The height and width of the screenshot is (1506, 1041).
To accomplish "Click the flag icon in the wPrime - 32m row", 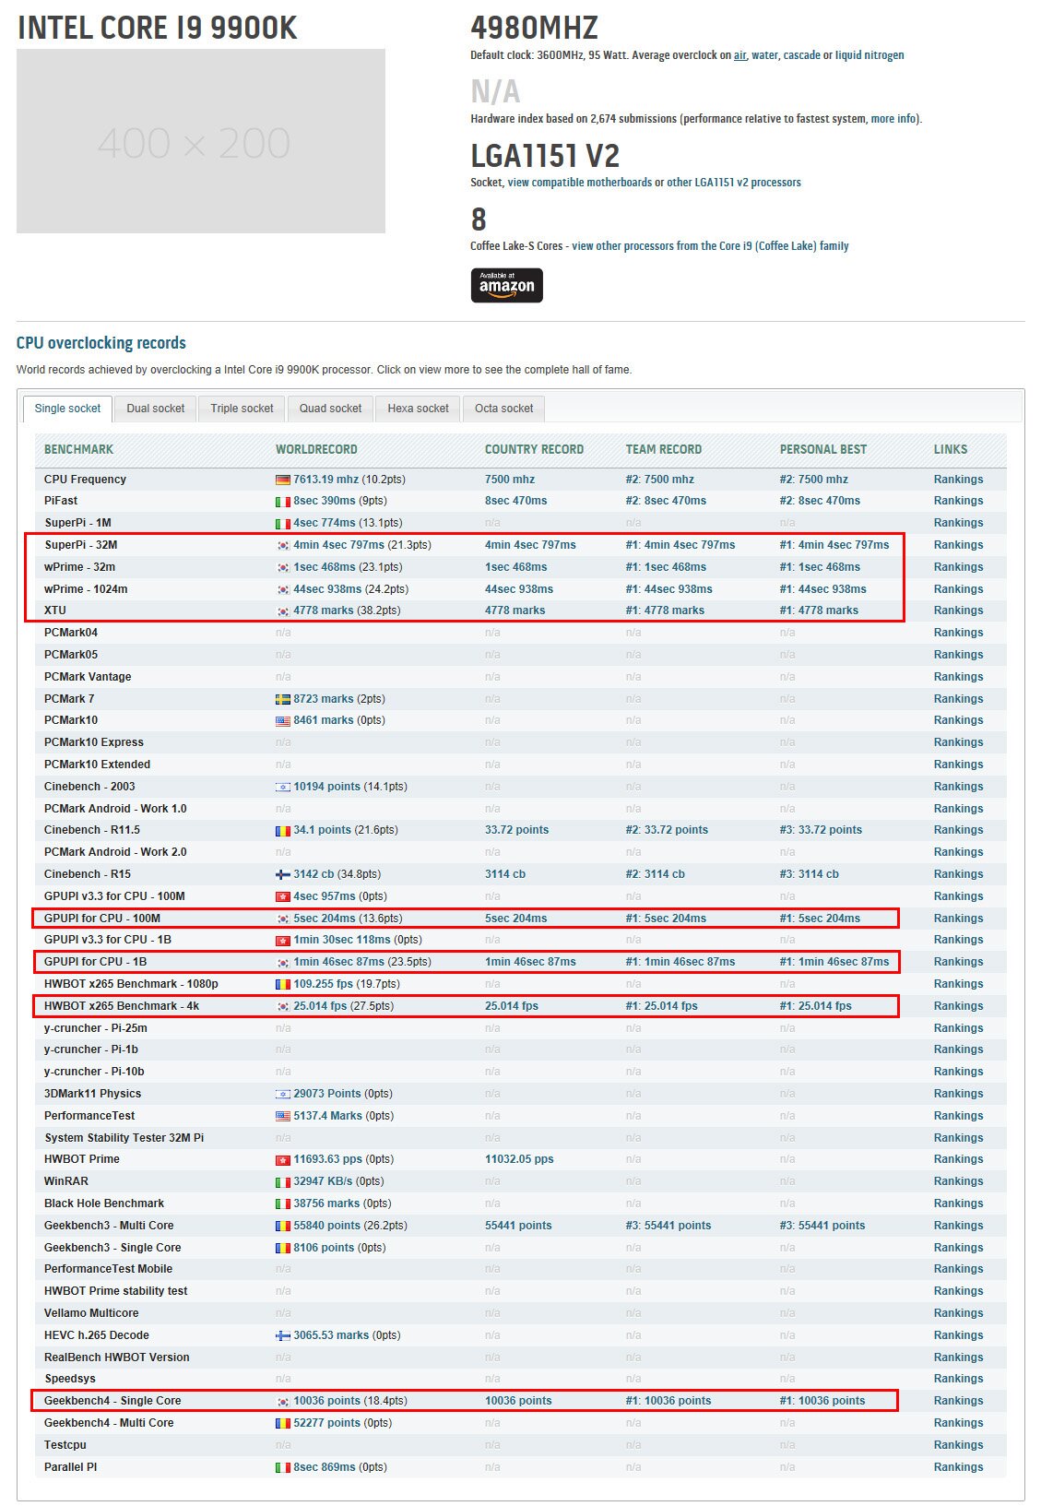I will click(x=283, y=567).
